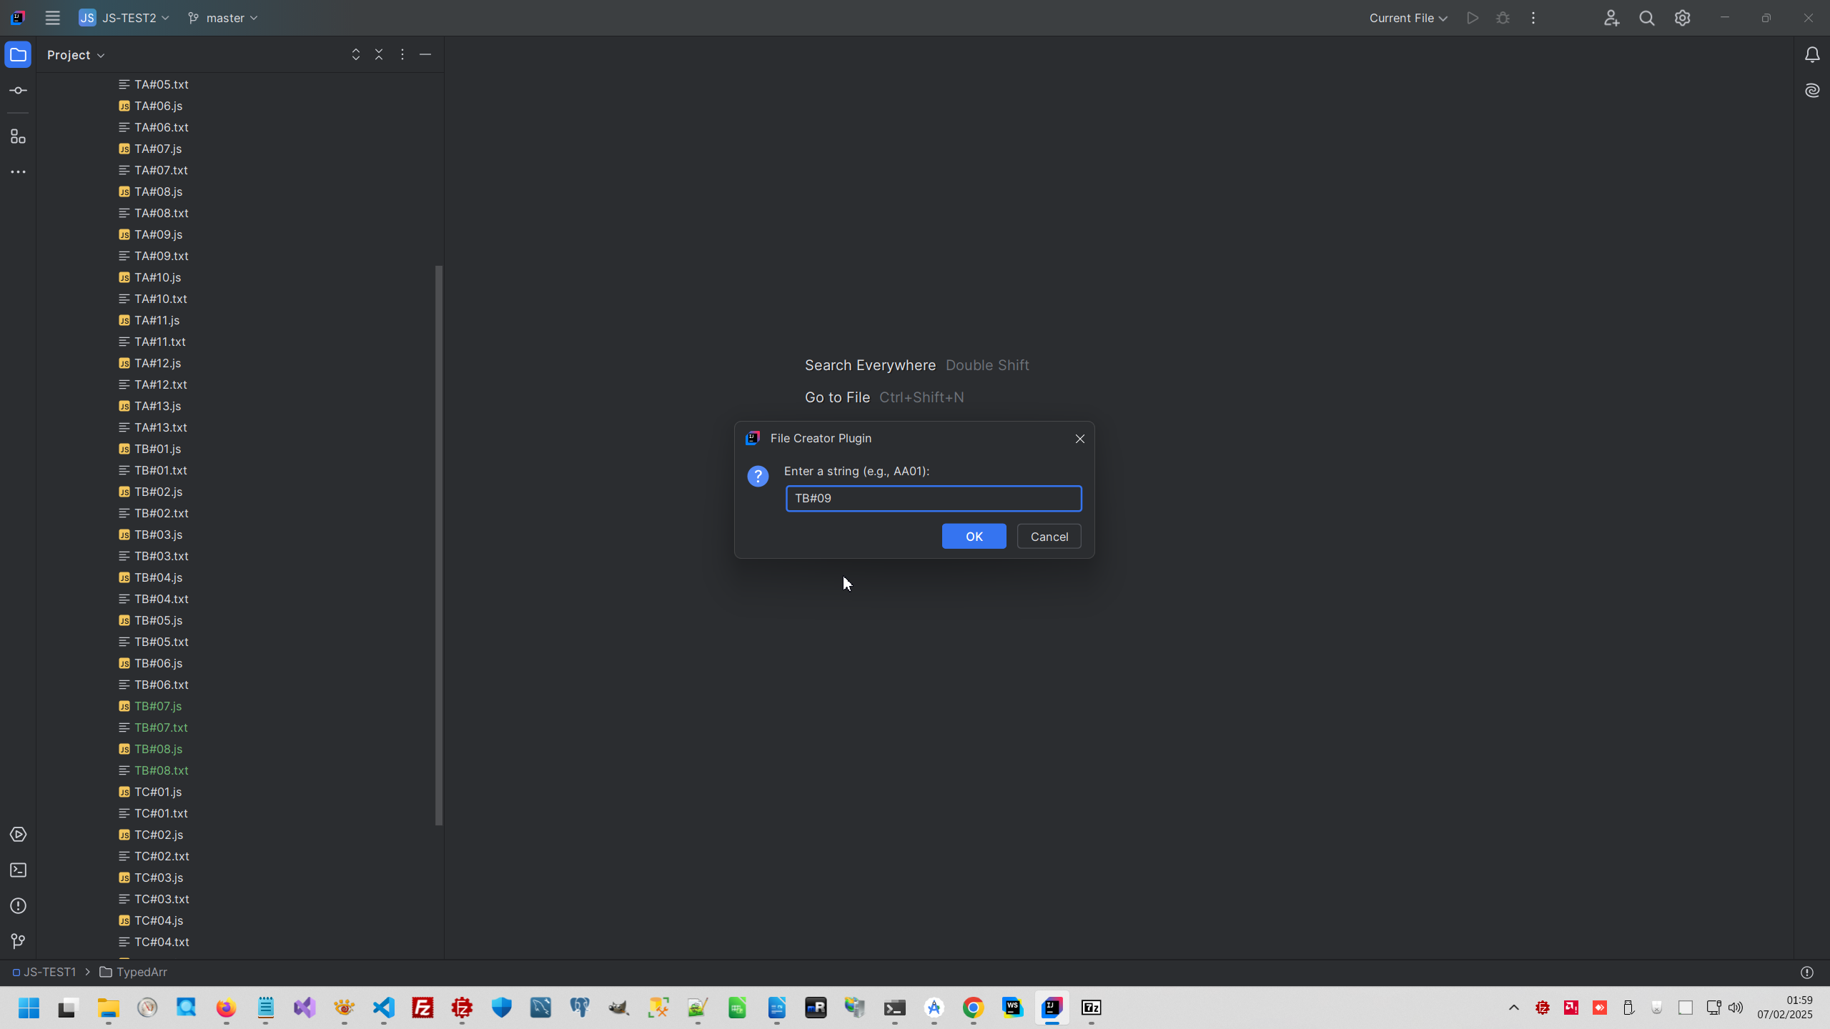Expand Current File run configuration dropdown
The width and height of the screenshot is (1830, 1029).
tap(1408, 18)
